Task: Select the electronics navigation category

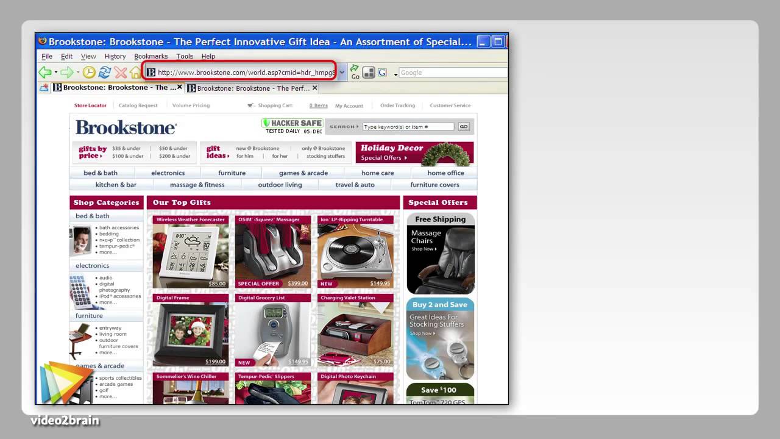Action: coord(168,173)
